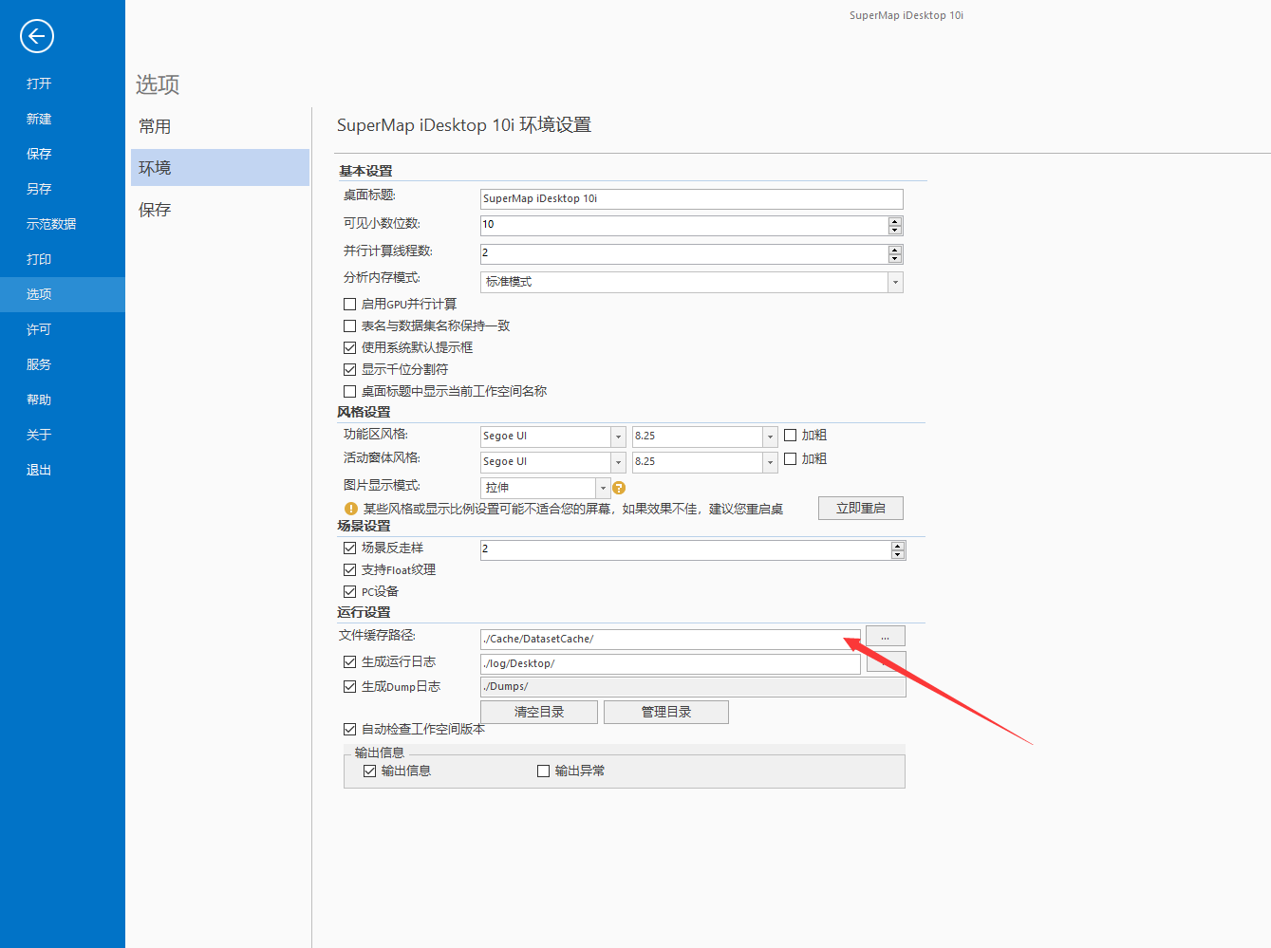The image size is (1271, 948).
Task: Enable 输出异常 checkbox
Action: (x=543, y=771)
